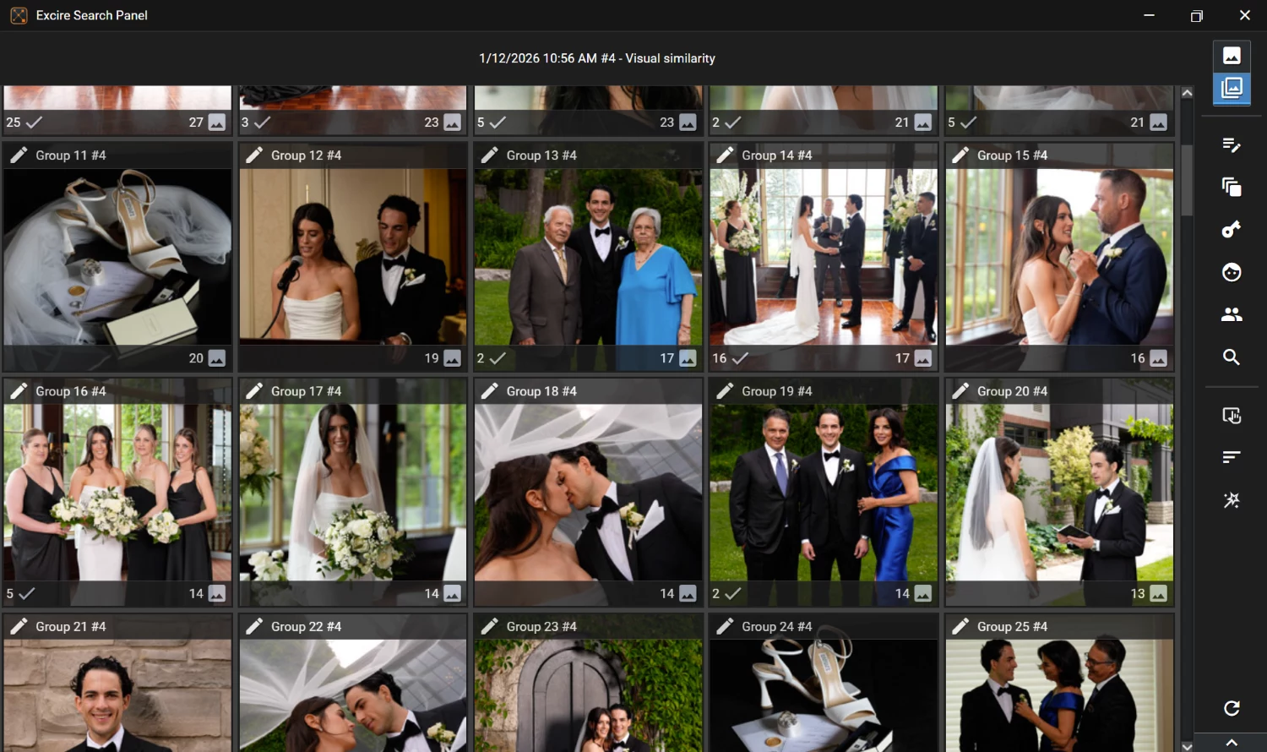Edit Group 12 #4 name with pencil
Image resolution: width=1267 pixels, height=752 pixels.
coord(254,155)
